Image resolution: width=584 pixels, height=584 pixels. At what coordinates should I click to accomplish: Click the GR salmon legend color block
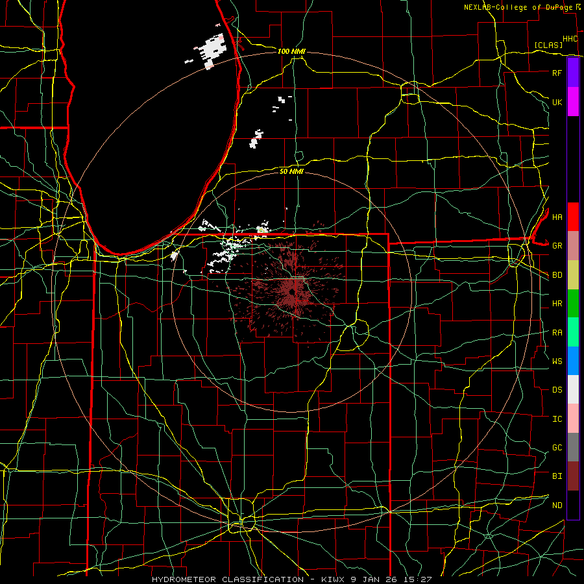[573, 245]
